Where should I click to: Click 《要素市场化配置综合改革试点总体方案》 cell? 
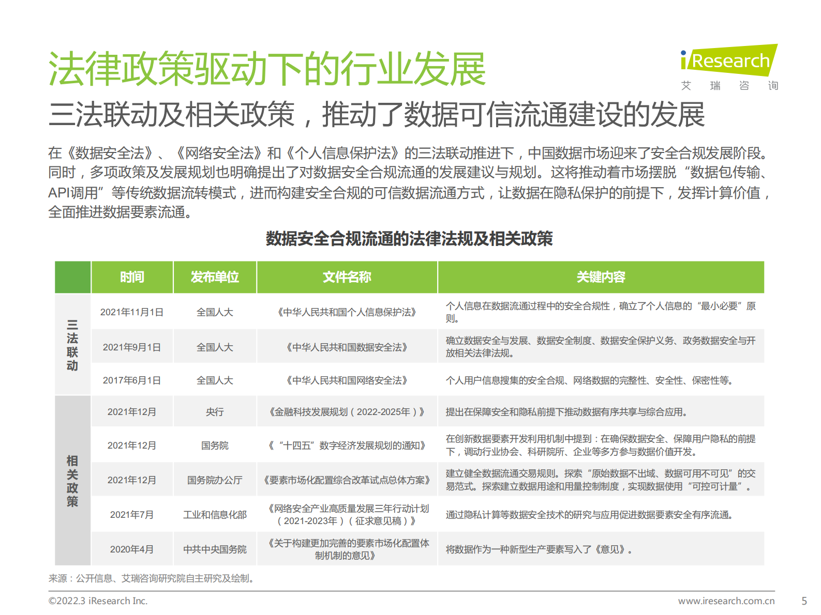(x=347, y=480)
